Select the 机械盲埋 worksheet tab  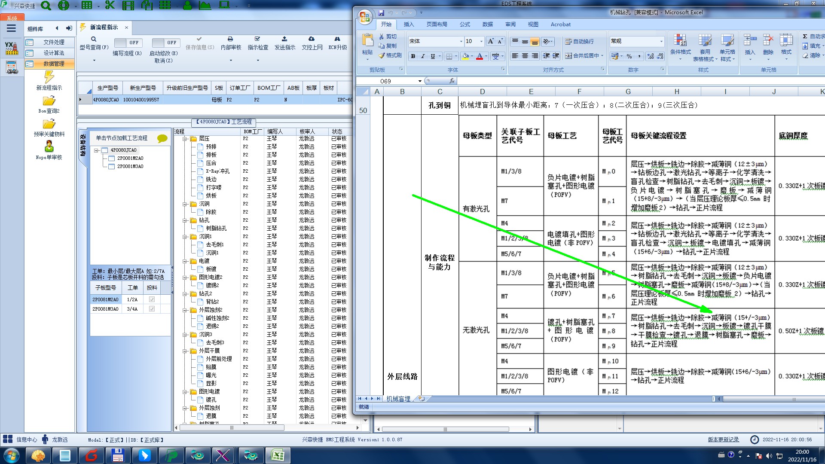click(x=398, y=399)
